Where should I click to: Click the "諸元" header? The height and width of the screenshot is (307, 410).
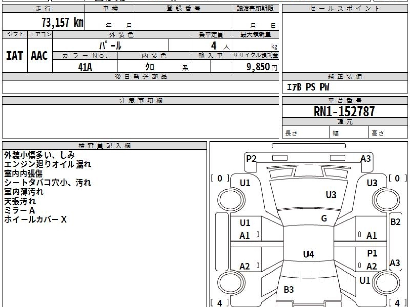(345, 122)
